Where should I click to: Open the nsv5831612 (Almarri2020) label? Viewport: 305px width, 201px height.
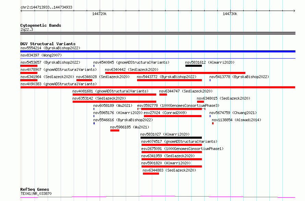[x=210, y=62]
